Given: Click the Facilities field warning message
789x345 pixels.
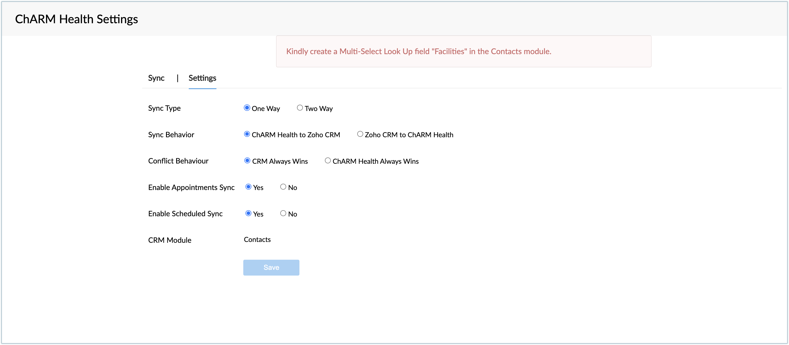Looking at the screenshot, I should (x=418, y=51).
